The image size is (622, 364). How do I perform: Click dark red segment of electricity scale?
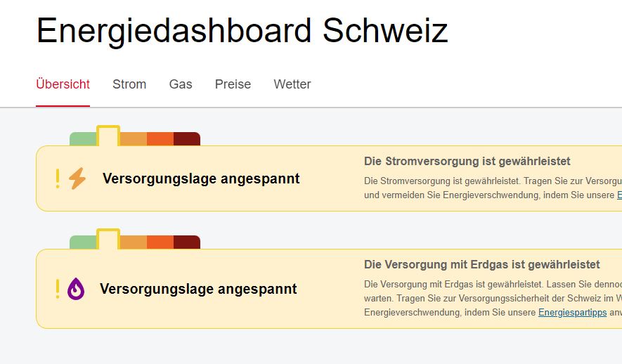click(187, 138)
